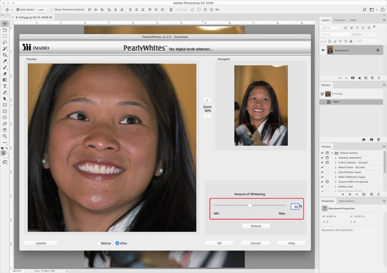Select the Eyedropper tool
387x273 pixels.
[5, 61]
